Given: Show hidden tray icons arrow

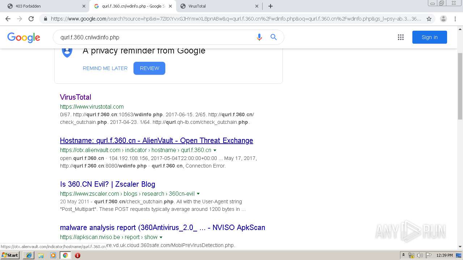Looking at the screenshot, I should tap(403, 255).
